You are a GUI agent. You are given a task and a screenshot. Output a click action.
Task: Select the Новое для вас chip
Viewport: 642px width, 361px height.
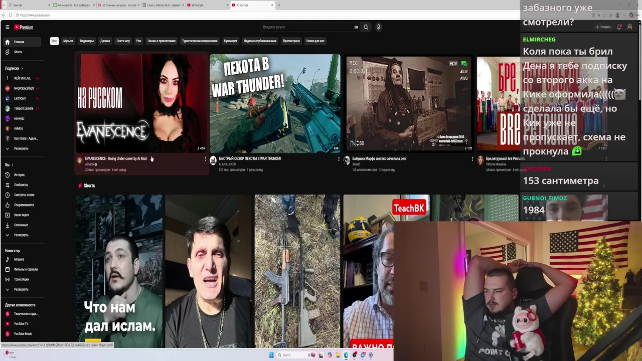click(x=315, y=41)
